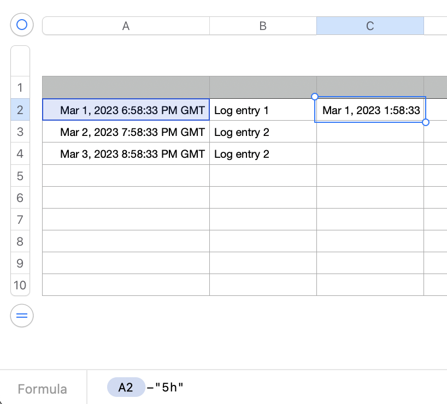Click the Formula label
This screenshot has width=447, height=404.
click(43, 389)
